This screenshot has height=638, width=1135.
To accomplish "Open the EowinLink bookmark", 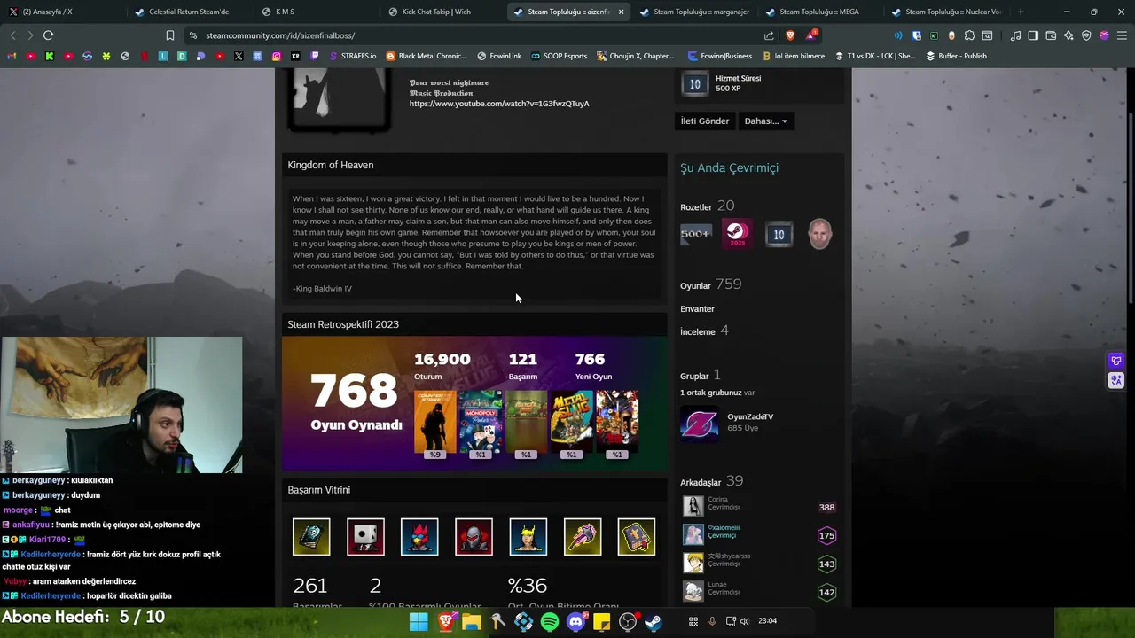I will 499,56.
